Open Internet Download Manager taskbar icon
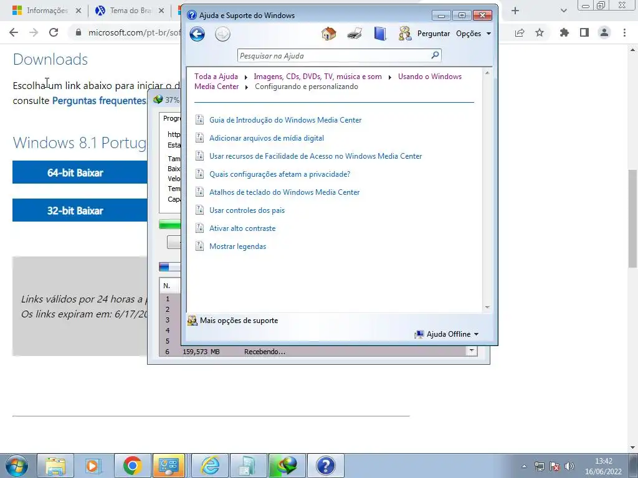The width and height of the screenshot is (638, 478). (287, 466)
